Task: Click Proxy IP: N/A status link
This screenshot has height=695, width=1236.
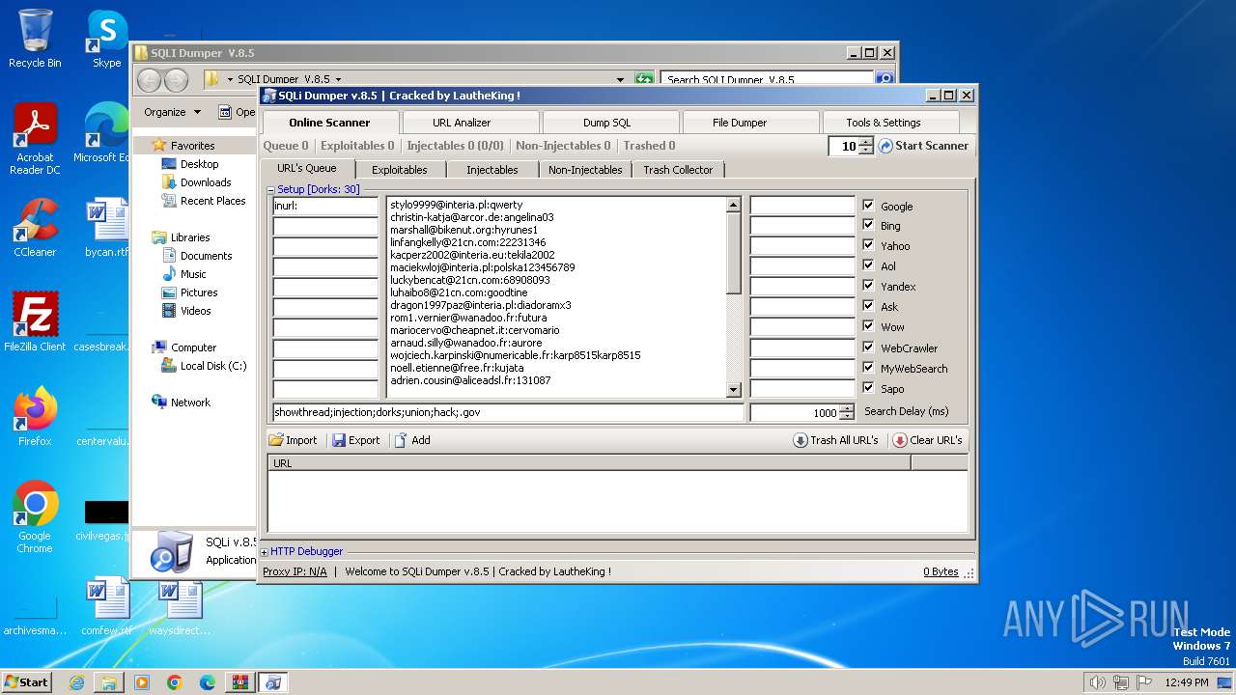Action: click(295, 571)
